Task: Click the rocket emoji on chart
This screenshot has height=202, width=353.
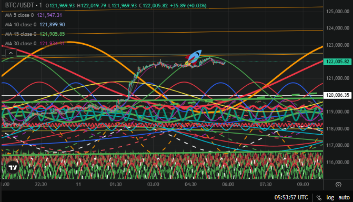Action: click(193, 57)
